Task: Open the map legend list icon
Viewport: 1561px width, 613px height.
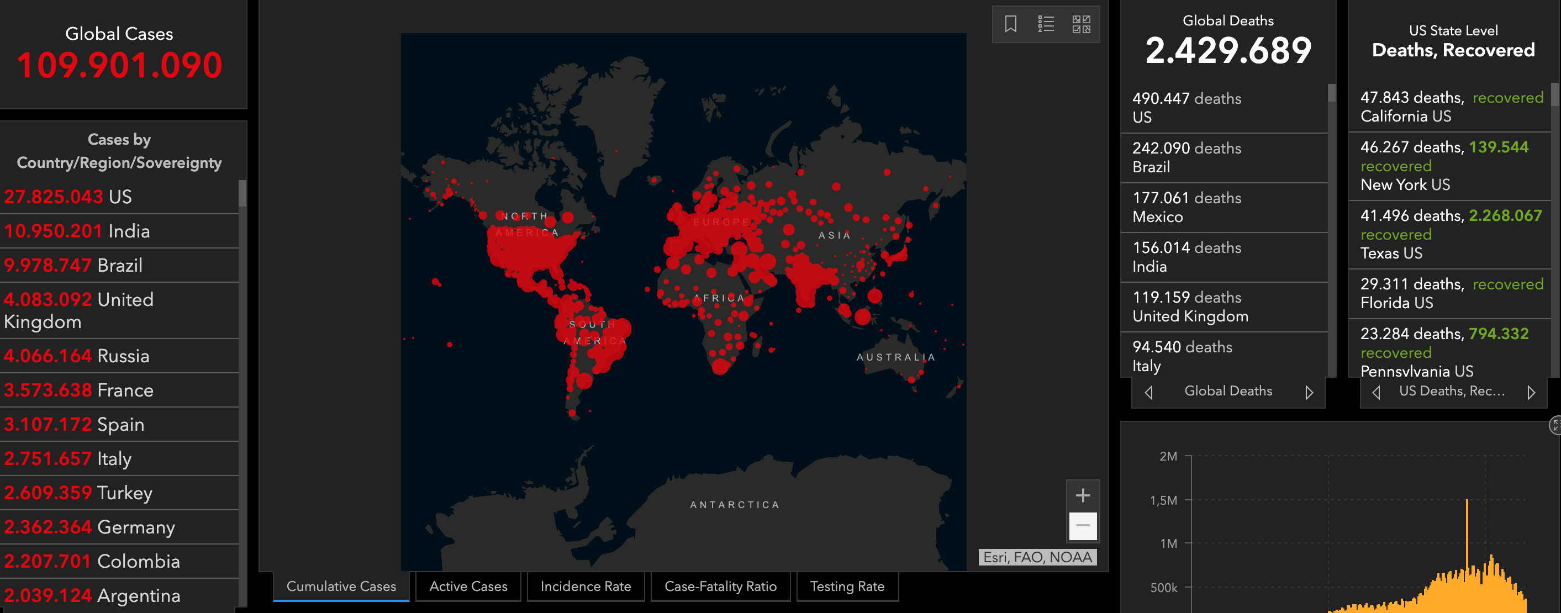Action: point(1045,24)
